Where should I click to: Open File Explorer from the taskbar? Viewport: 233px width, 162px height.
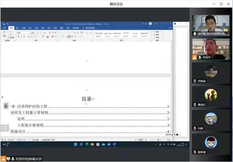pos(92,144)
